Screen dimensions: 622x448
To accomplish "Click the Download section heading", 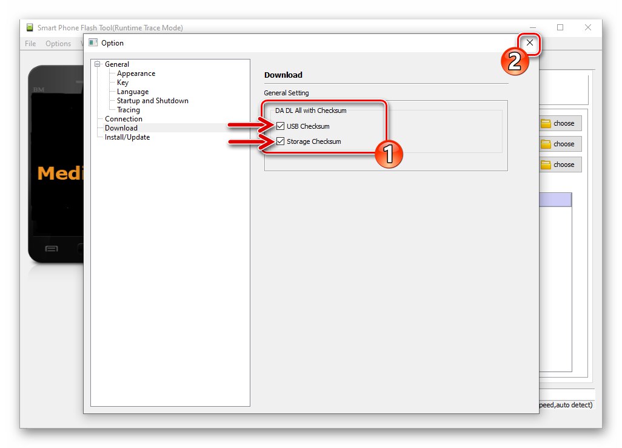I will (283, 75).
